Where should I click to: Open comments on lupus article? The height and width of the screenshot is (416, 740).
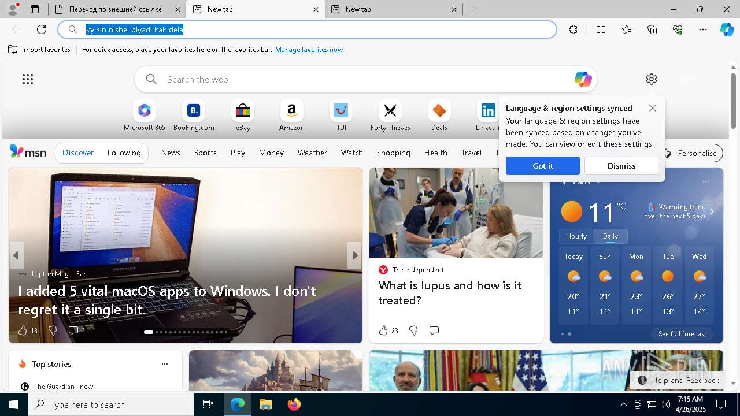coord(434,330)
